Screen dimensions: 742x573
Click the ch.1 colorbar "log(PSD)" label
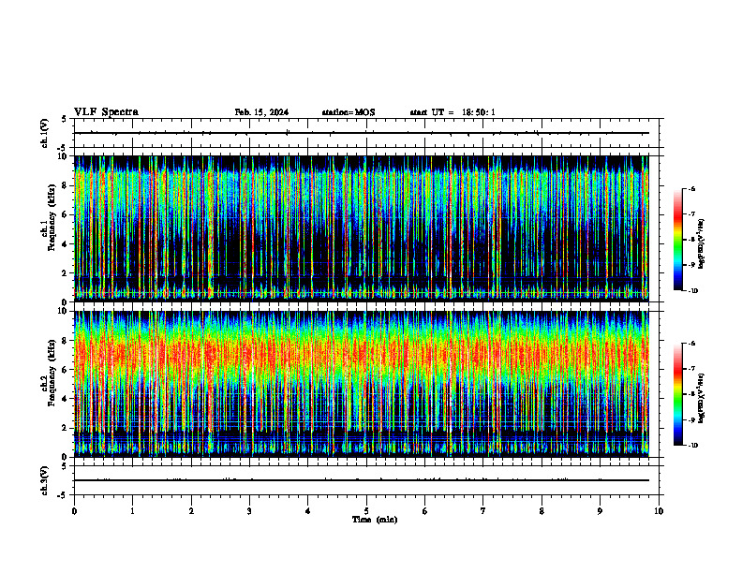[702, 243]
